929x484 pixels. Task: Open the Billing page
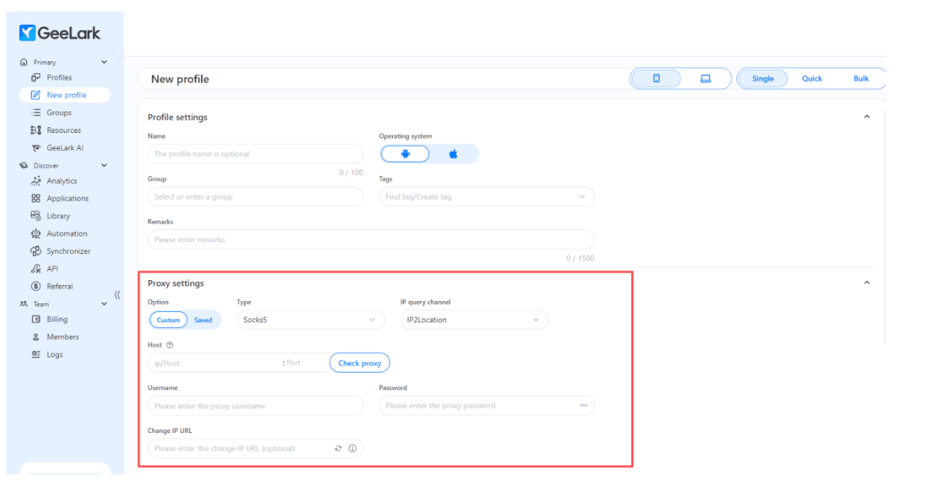(x=49, y=319)
